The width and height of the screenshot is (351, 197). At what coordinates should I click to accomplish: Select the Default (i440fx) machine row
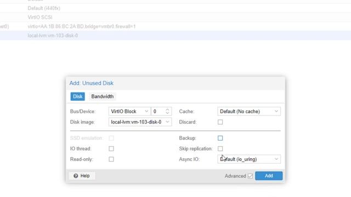click(x=175, y=8)
